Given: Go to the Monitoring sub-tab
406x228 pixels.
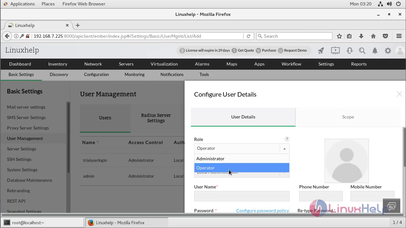Looking at the screenshot, I should (134, 74).
